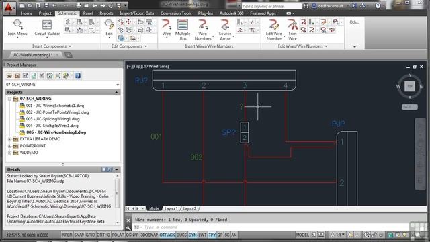Open the Home ribbon tab
430x242 pixels.
27,13
